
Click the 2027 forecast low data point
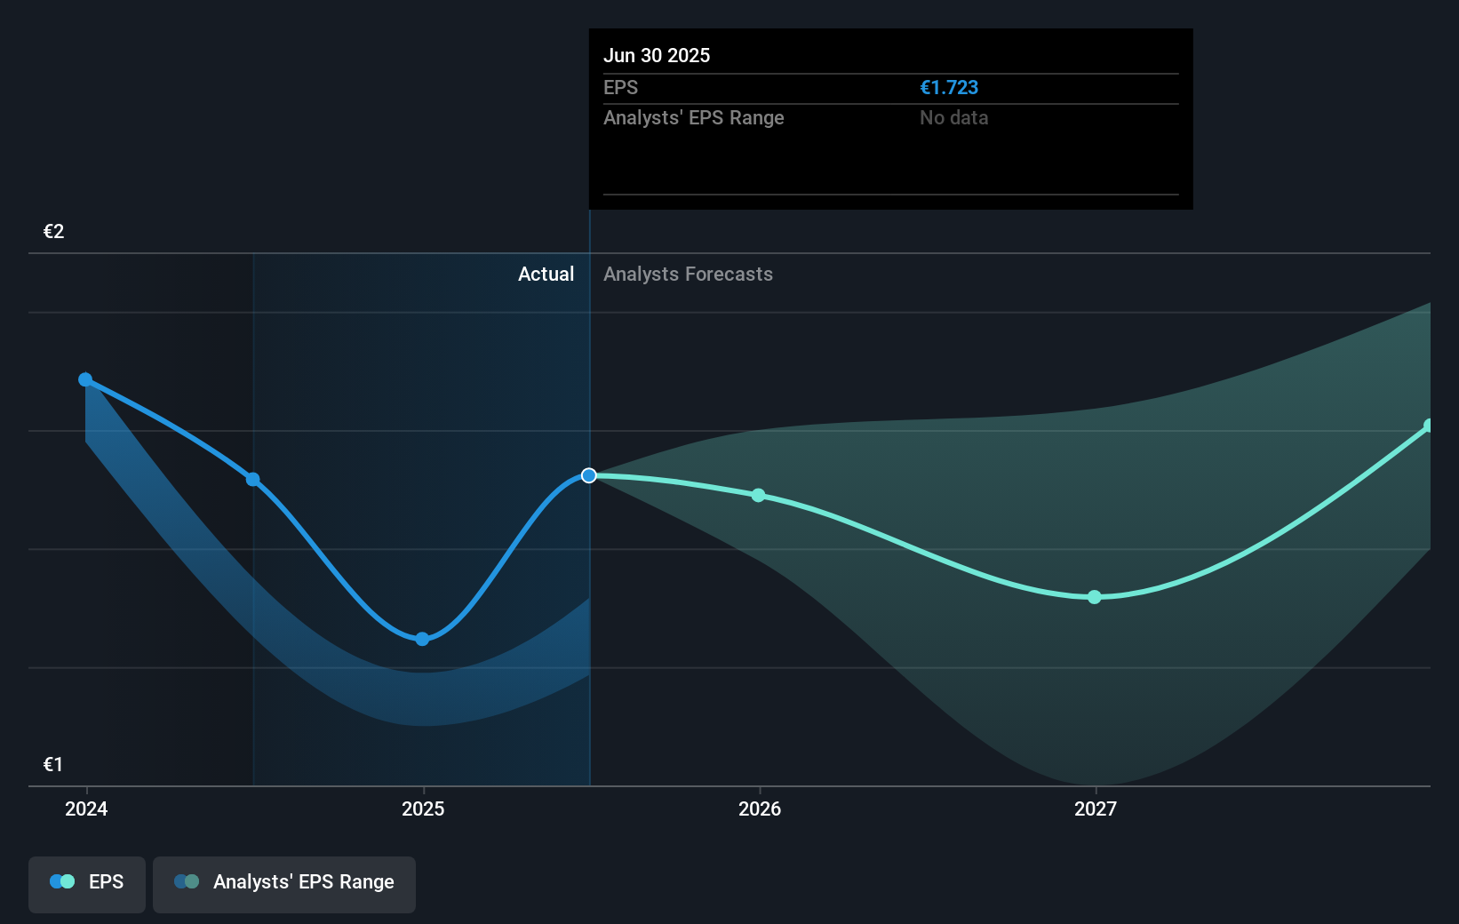tap(1094, 597)
